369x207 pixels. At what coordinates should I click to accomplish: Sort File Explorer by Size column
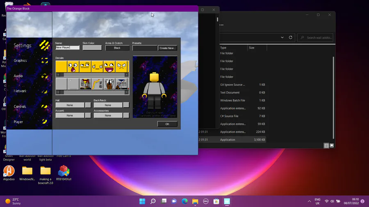tap(252, 47)
